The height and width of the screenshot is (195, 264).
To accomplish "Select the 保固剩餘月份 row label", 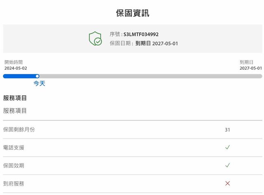I will tap(19, 129).
